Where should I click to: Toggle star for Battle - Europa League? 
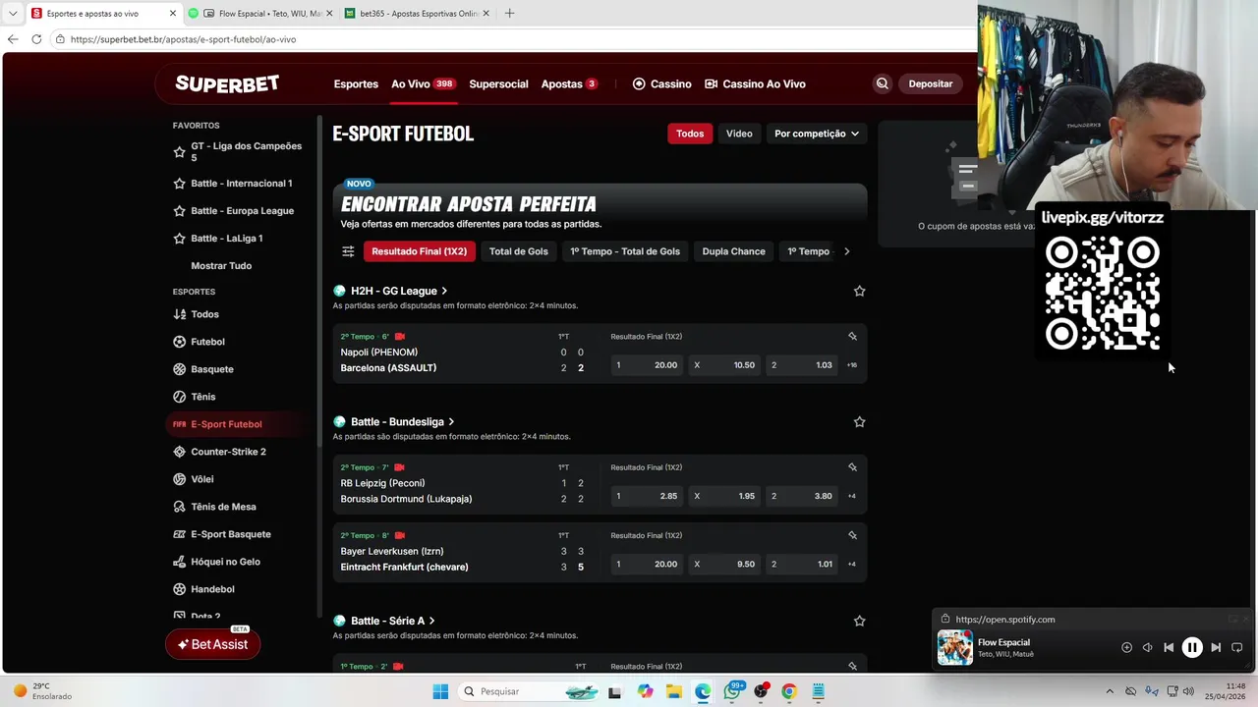(x=179, y=211)
